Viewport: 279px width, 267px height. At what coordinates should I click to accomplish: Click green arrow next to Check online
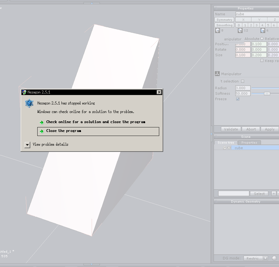coord(42,123)
